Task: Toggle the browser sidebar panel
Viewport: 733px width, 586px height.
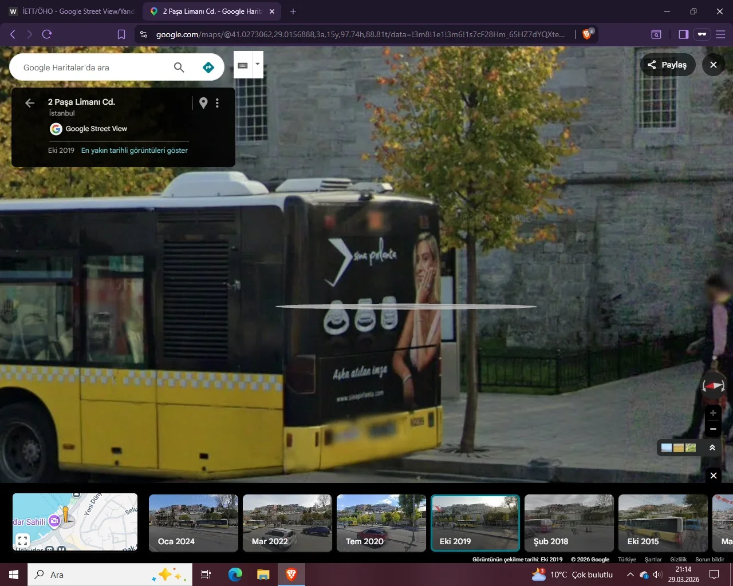Action: click(683, 34)
